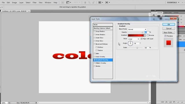Toggle the Preview checkbox
The width and height of the screenshot is (185, 104).
[165, 36]
